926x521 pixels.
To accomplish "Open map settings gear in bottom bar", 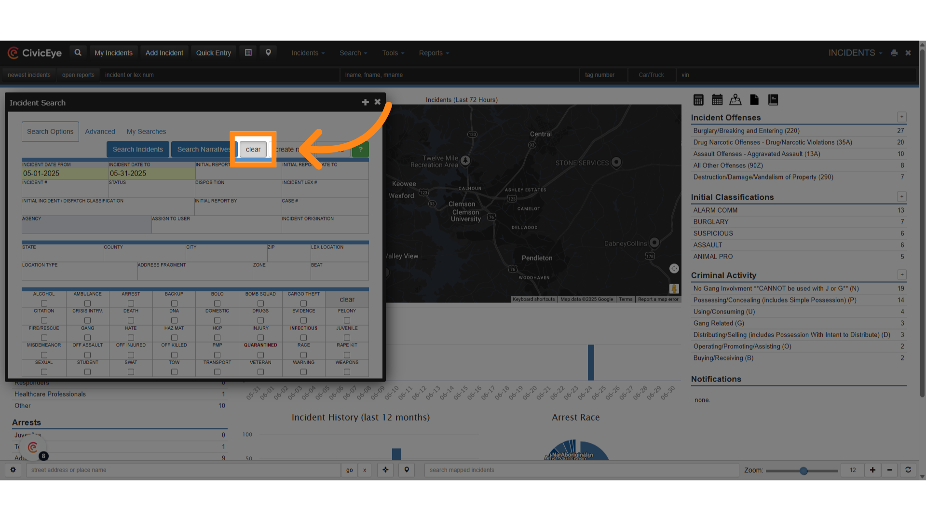I will [x=13, y=470].
